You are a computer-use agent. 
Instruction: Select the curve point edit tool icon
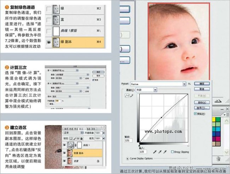tap(127, 96)
